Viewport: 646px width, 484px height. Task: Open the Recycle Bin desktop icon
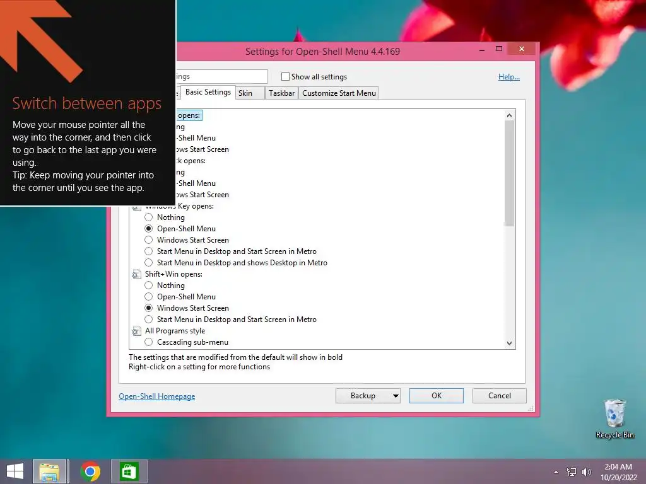point(614,419)
